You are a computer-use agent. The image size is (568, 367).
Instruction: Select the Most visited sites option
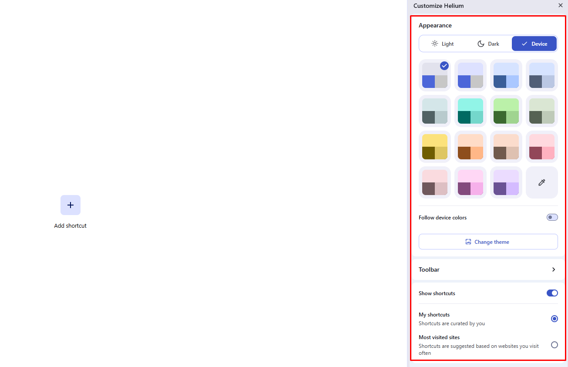pos(554,344)
